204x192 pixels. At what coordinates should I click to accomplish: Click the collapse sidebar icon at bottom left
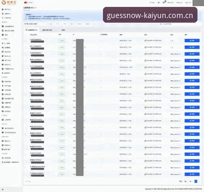pyautogui.click(x=3, y=190)
